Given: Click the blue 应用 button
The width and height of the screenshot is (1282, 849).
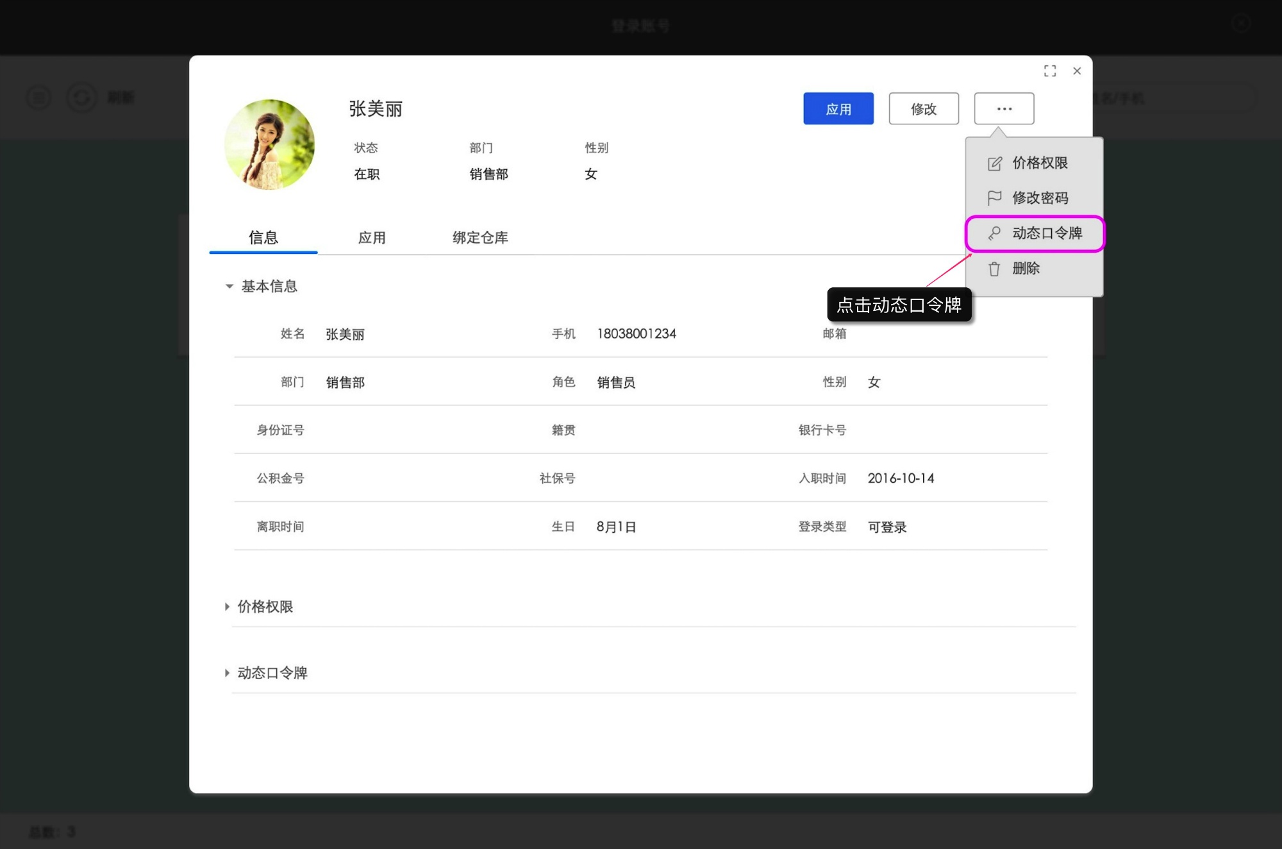Looking at the screenshot, I should (x=838, y=108).
